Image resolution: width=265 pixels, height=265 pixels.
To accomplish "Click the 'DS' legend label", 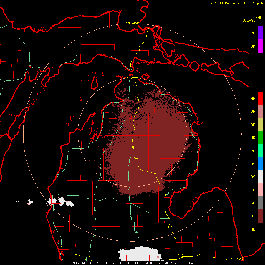I will (253, 177).
